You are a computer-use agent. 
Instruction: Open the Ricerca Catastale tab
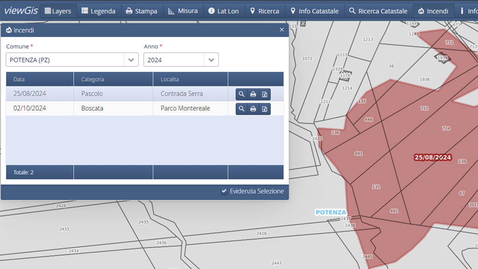[378, 11]
